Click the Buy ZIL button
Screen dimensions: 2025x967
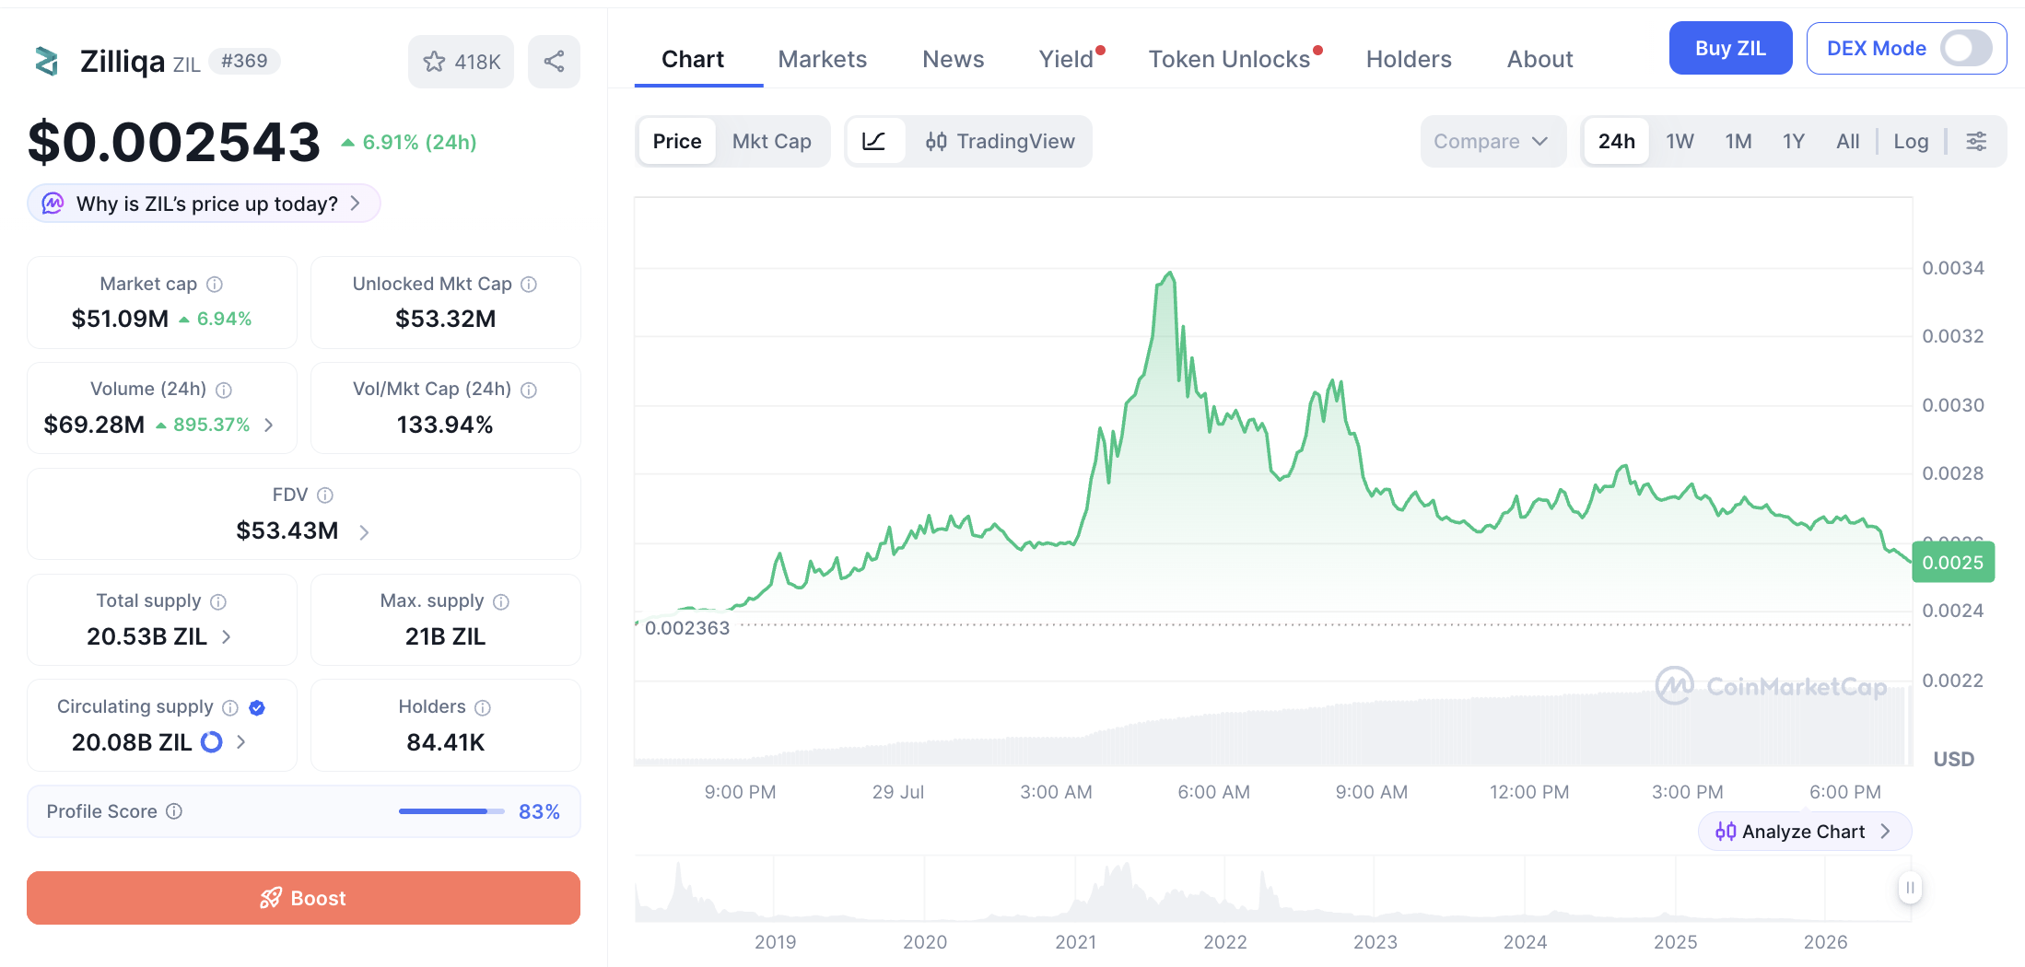[x=1730, y=48]
